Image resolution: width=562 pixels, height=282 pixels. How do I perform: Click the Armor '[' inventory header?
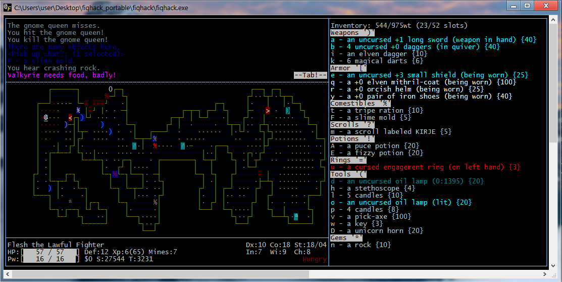click(348, 68)
